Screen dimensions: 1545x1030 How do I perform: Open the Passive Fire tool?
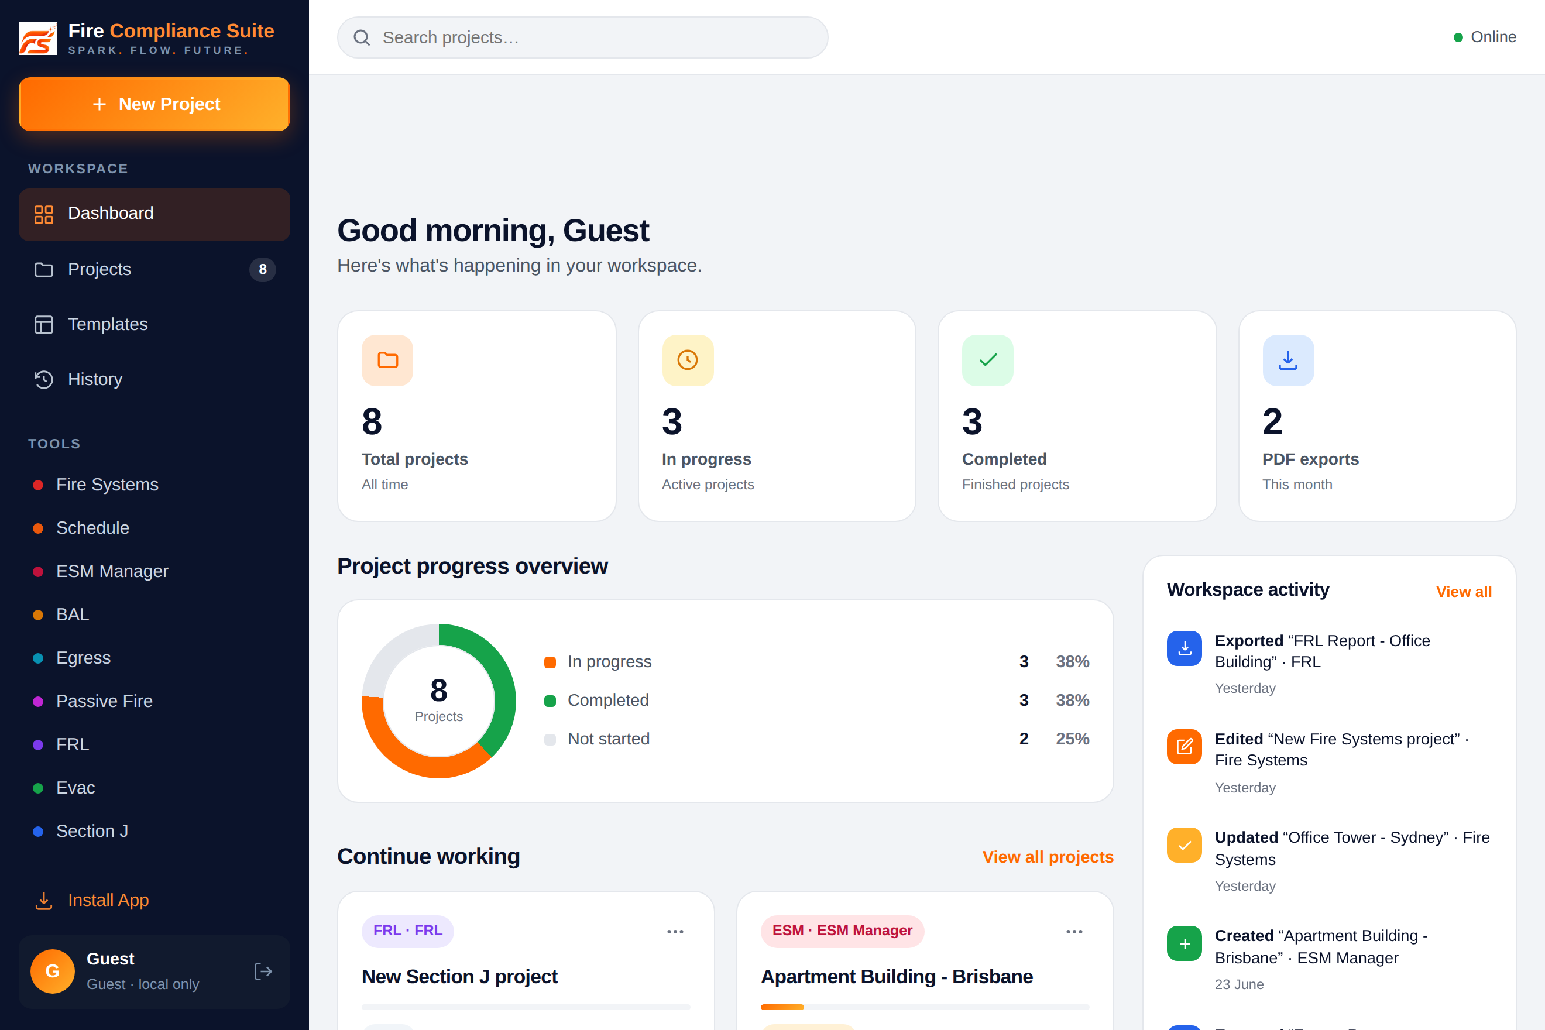click(154, 702)
